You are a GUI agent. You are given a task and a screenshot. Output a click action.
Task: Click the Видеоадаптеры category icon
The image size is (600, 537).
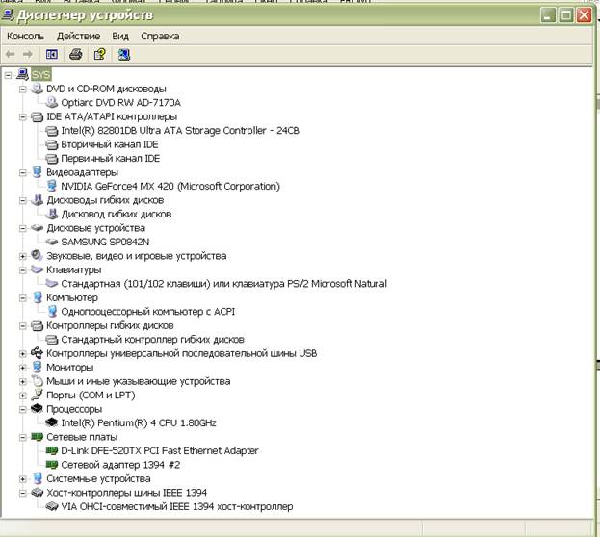38,171
